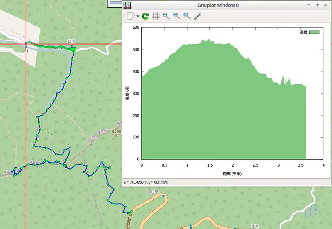This screenshot has width=332, height=229.
Task: Click the green replot refresh icon
Action: (145, 16)
